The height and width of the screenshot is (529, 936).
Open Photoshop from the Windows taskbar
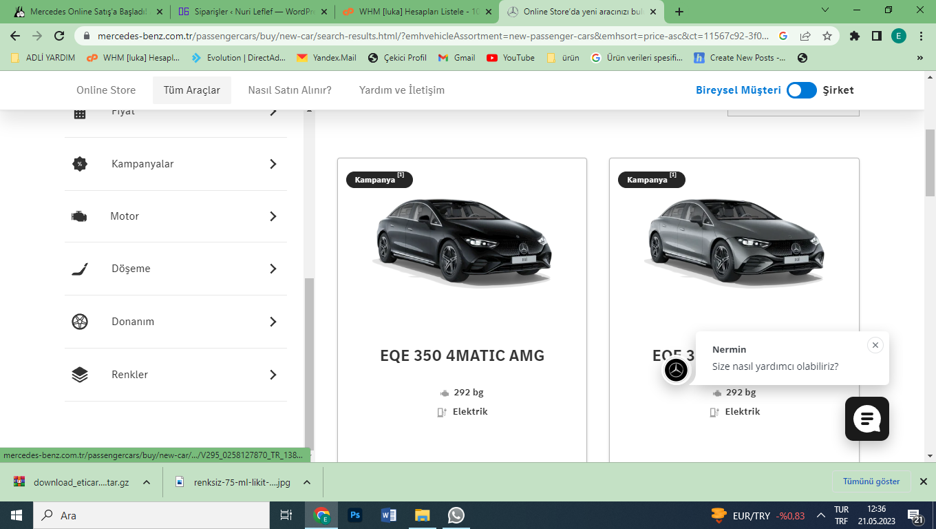point(355,515)
